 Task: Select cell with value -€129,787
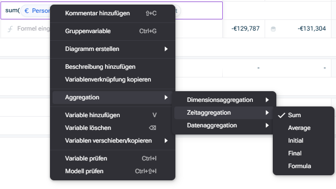pyautogui.click(x=244, y=29)
